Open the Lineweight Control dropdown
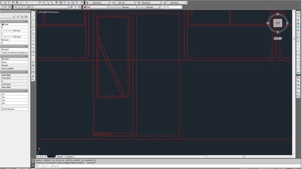The width and height of the screenshot is (302, 169). point(150,7)
